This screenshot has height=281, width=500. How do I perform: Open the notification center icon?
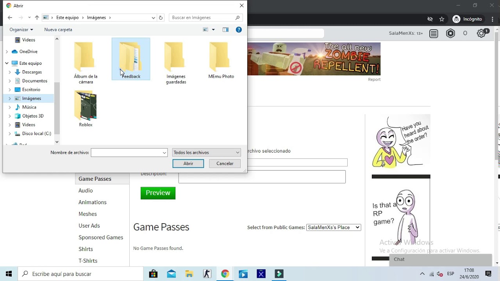tap(488, 274)
